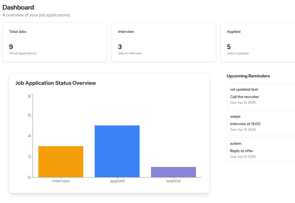The image size is (295, 203).
Task: Open the Interview summary card
Action: 164,42
